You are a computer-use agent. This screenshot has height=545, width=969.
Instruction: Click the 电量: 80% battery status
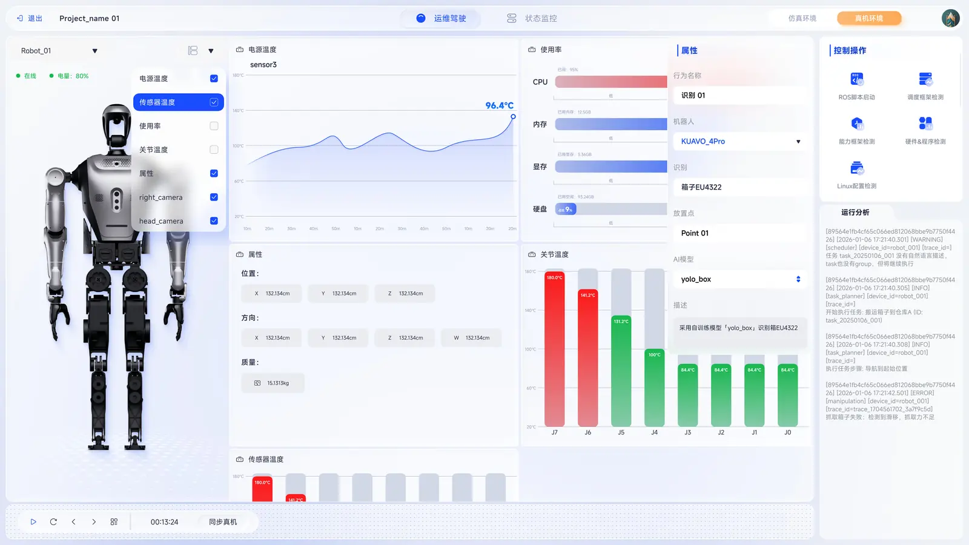pyautogui.click(x=69, y=76)
